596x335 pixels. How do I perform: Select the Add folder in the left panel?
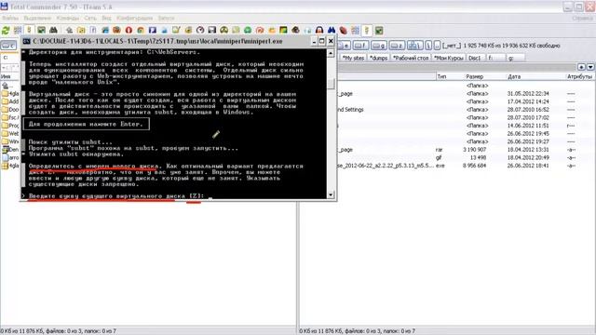[10, 101]
